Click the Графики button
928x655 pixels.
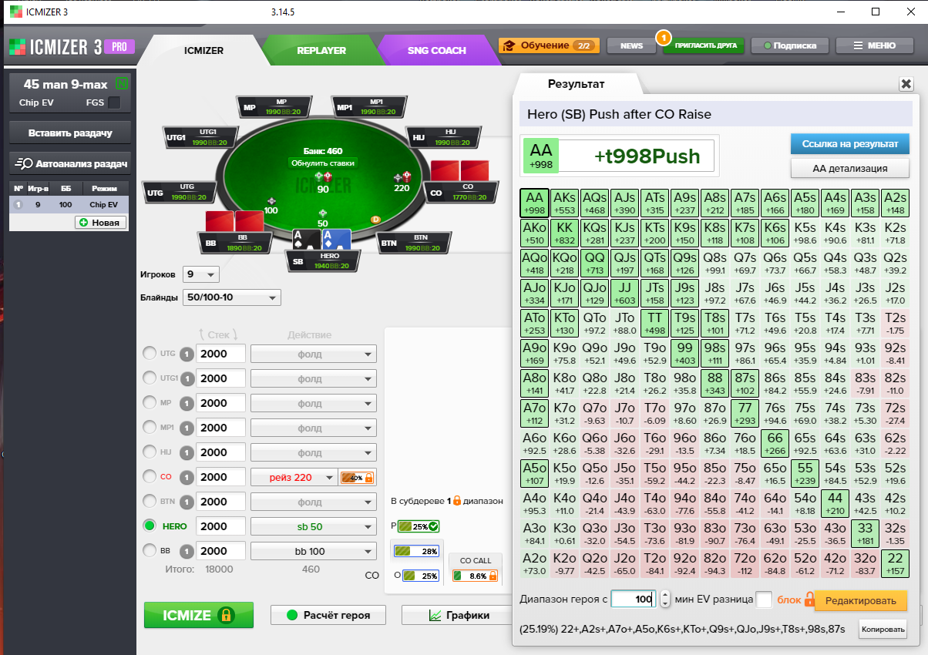click(x=456, y=615)
